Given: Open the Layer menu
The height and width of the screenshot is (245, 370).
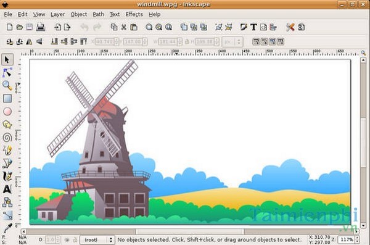Looking at the screenshot, I should tap(57, 14).
